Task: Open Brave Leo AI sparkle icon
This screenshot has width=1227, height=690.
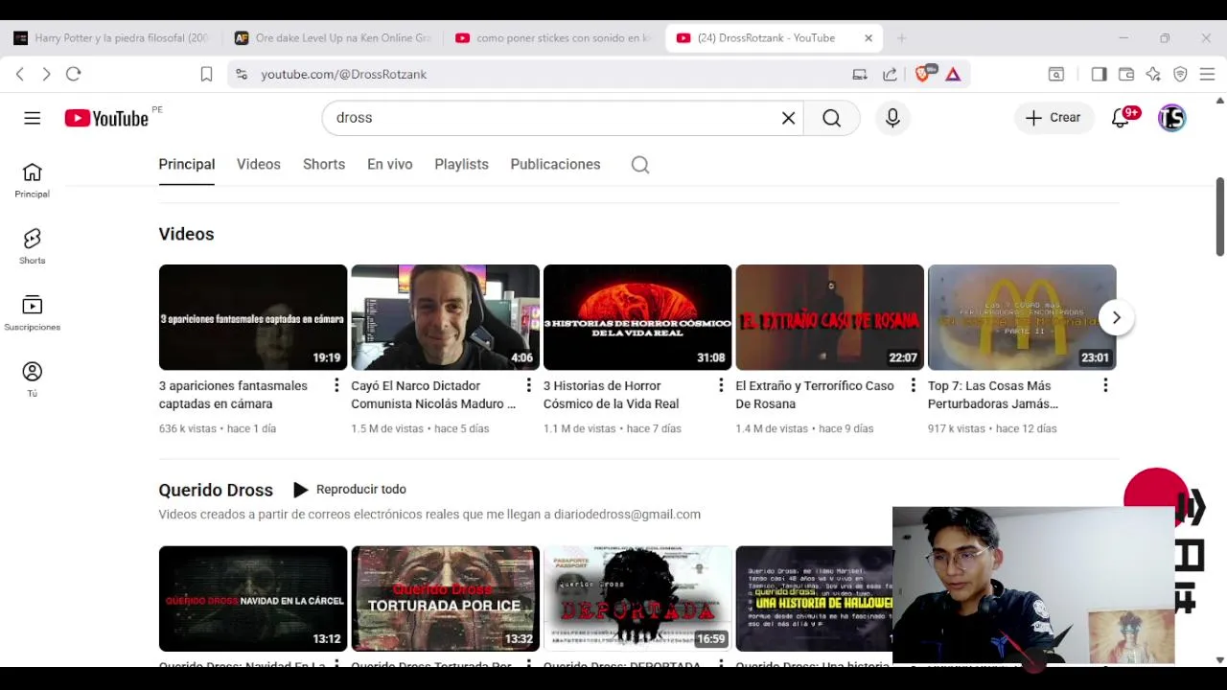Action: 1153,74
